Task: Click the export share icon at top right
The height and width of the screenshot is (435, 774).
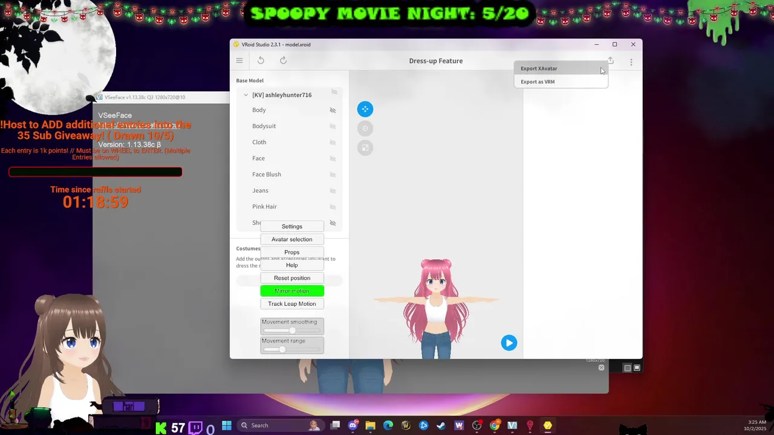Action: (x=611, y=60)
